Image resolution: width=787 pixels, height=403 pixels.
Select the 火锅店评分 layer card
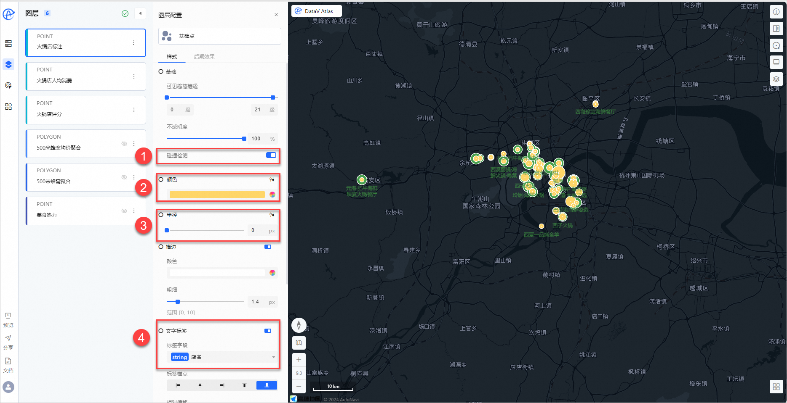click(x=85, y=110)
